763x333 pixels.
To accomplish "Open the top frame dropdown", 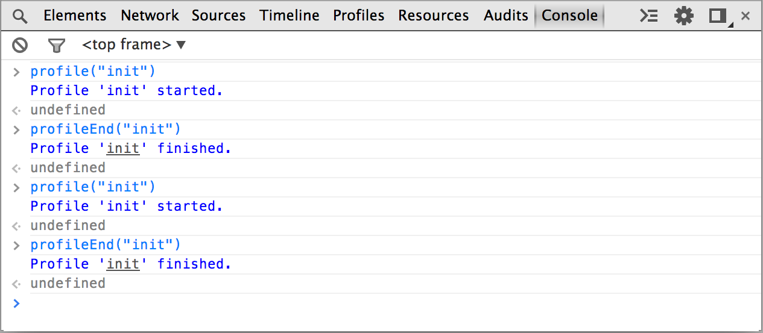I will (x=134, y=45).
